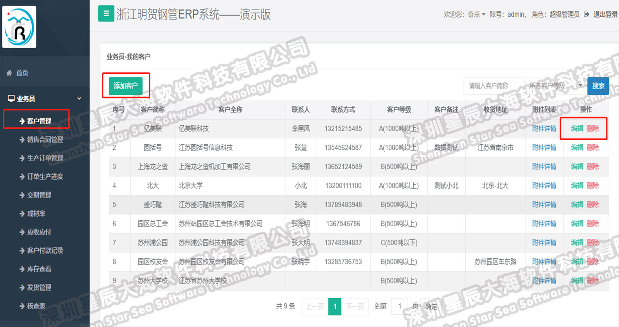Click the 客户简称 column header
619x327 pixels.
pos(153,109)
